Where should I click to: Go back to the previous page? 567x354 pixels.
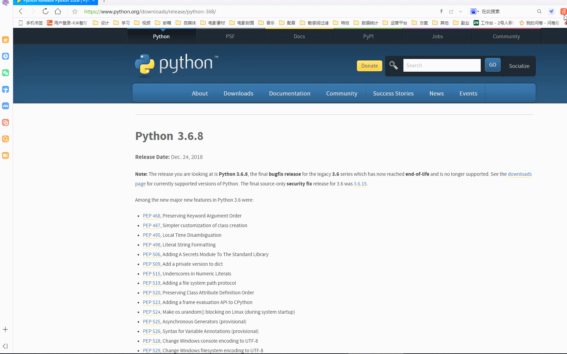click(21, 11)
